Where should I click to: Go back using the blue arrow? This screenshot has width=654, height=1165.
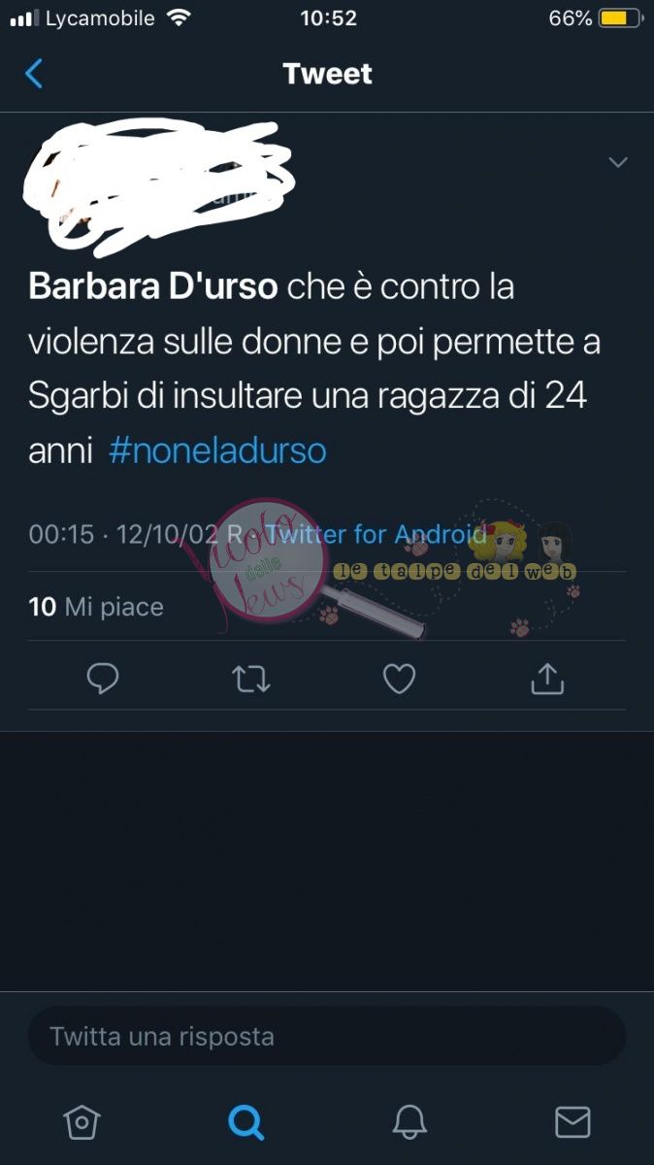pos(34,74)
